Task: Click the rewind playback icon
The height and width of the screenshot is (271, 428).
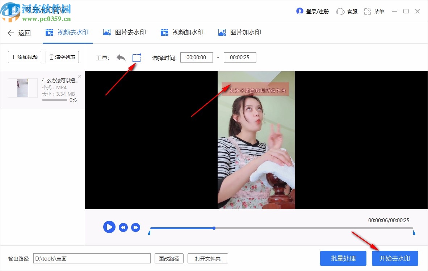Action: (123, 227)
